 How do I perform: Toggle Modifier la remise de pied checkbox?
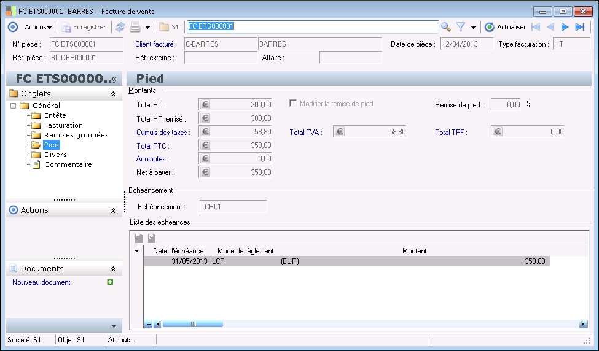coord(293,104)
